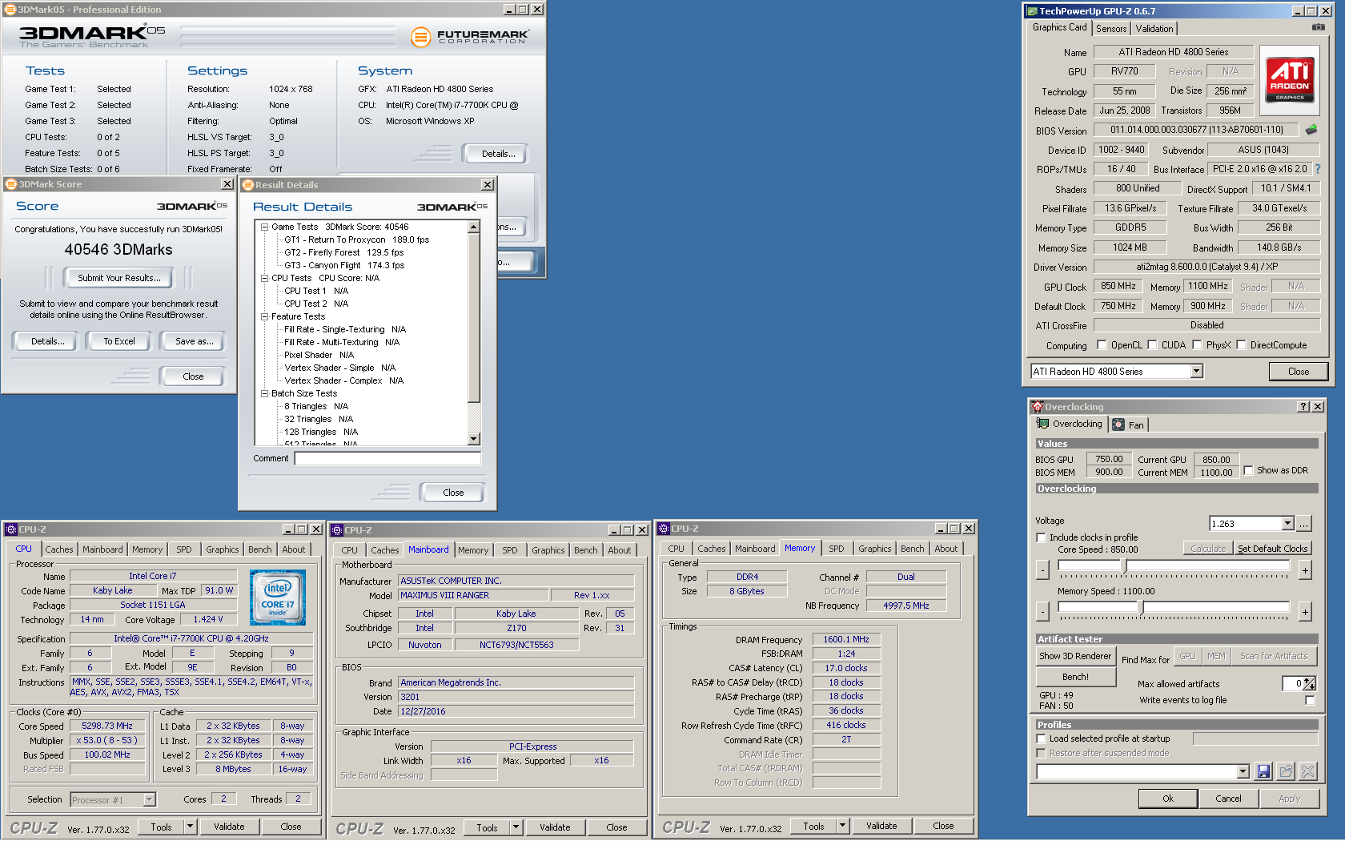Click the Result Details window title icon

point(247,185)
